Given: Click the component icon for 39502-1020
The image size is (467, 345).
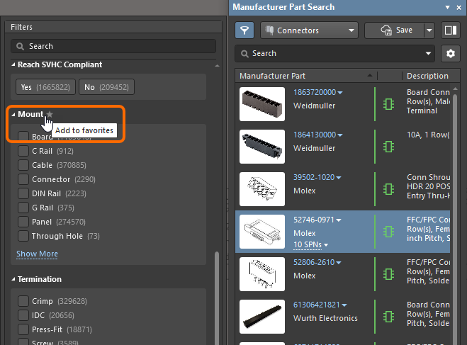Looking at the screenshot, I should pyautogui.click(x=388, y=189).
